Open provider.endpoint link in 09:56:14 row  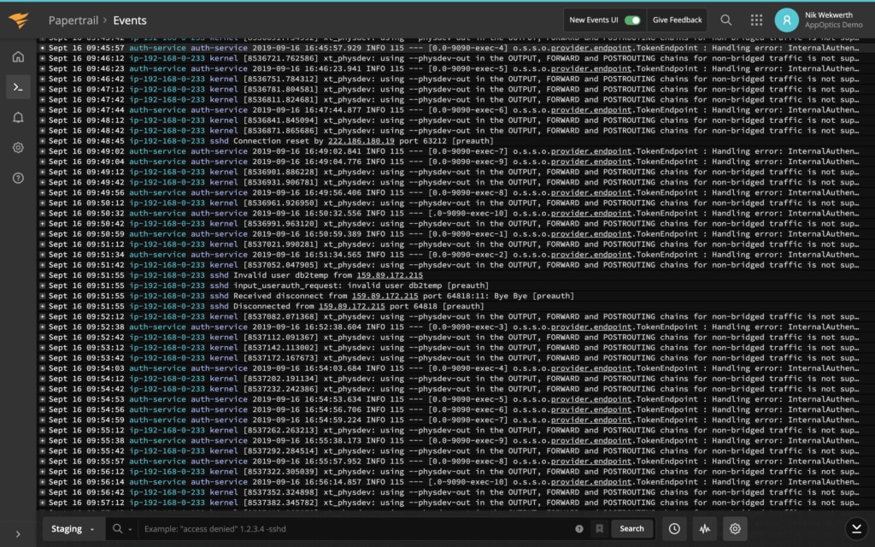point(591,482)
